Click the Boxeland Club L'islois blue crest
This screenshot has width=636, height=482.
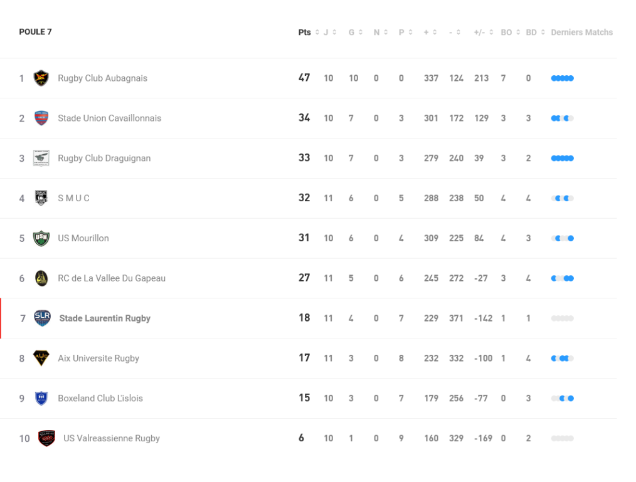41,399
